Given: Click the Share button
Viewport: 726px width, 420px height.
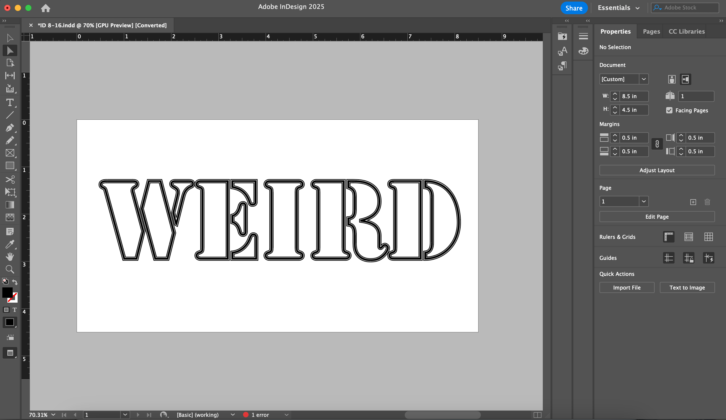Looking at the screenshot, I should pos(574,8).
